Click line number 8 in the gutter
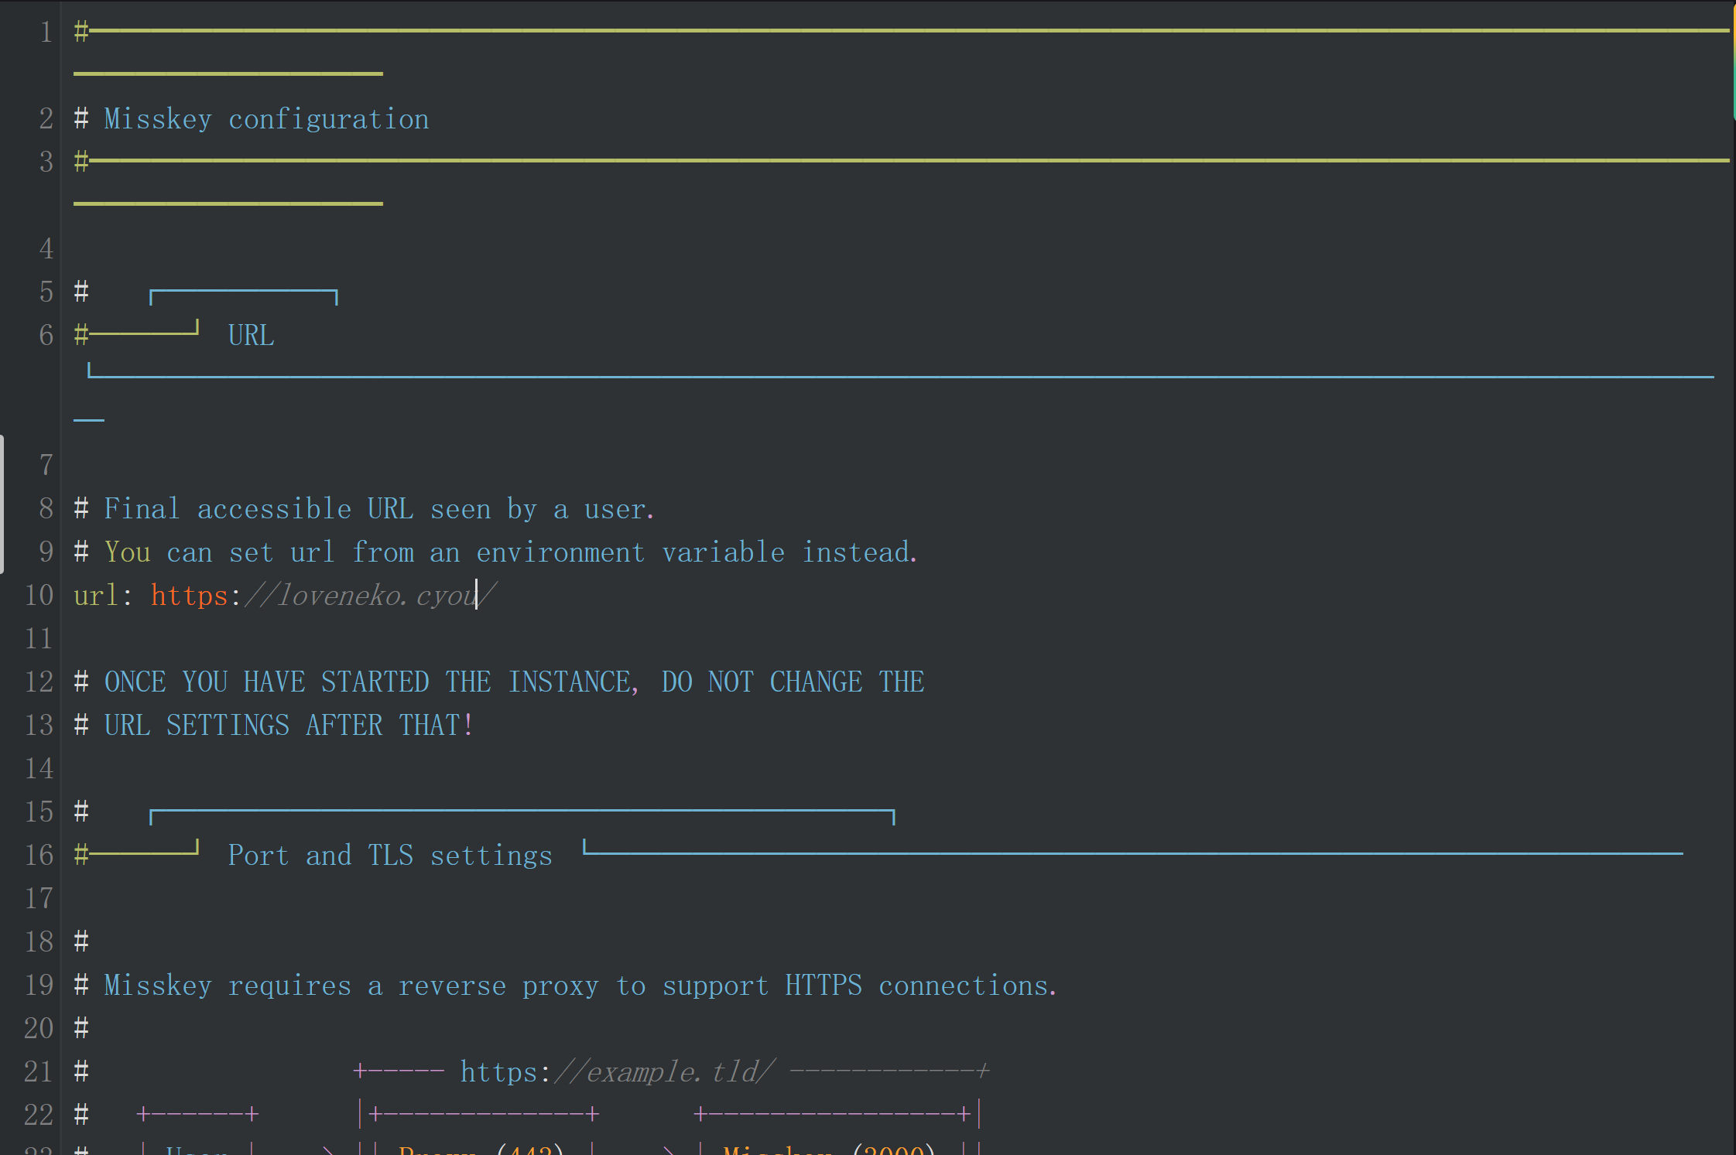Image resolution: width=1736 pixels, height=1155 pixels. [x=46, y=508]
